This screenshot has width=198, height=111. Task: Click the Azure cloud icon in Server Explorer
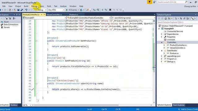coord(2,22)
